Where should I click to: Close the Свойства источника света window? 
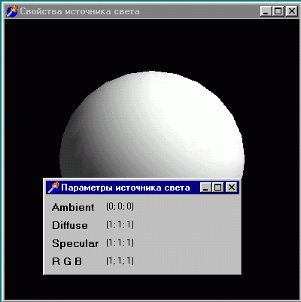click(x=292, y=11)
